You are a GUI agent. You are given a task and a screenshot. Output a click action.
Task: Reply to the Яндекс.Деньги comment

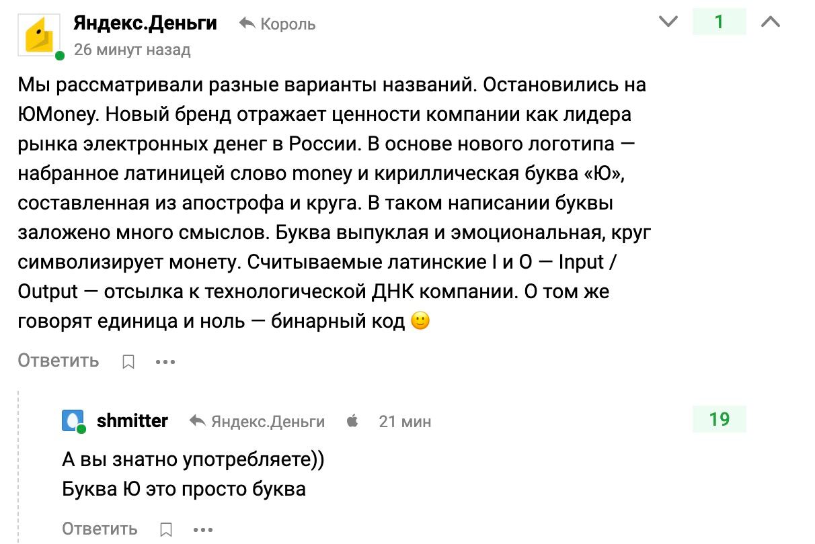59,361
